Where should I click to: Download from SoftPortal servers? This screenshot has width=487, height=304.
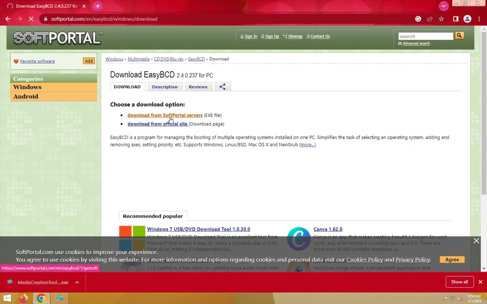tap(165, 115)
